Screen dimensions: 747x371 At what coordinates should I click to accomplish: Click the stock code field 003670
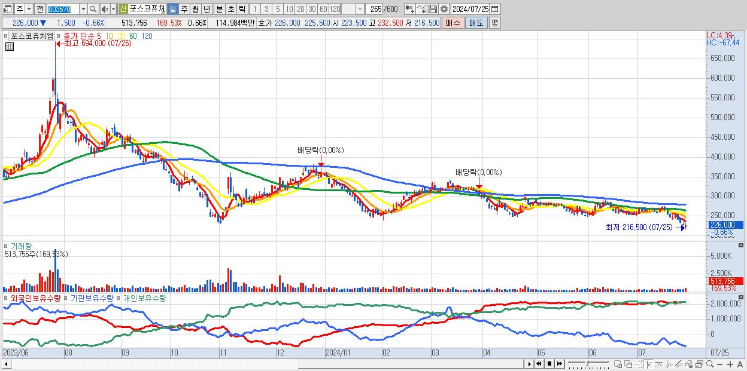click(x=62, y=9)
